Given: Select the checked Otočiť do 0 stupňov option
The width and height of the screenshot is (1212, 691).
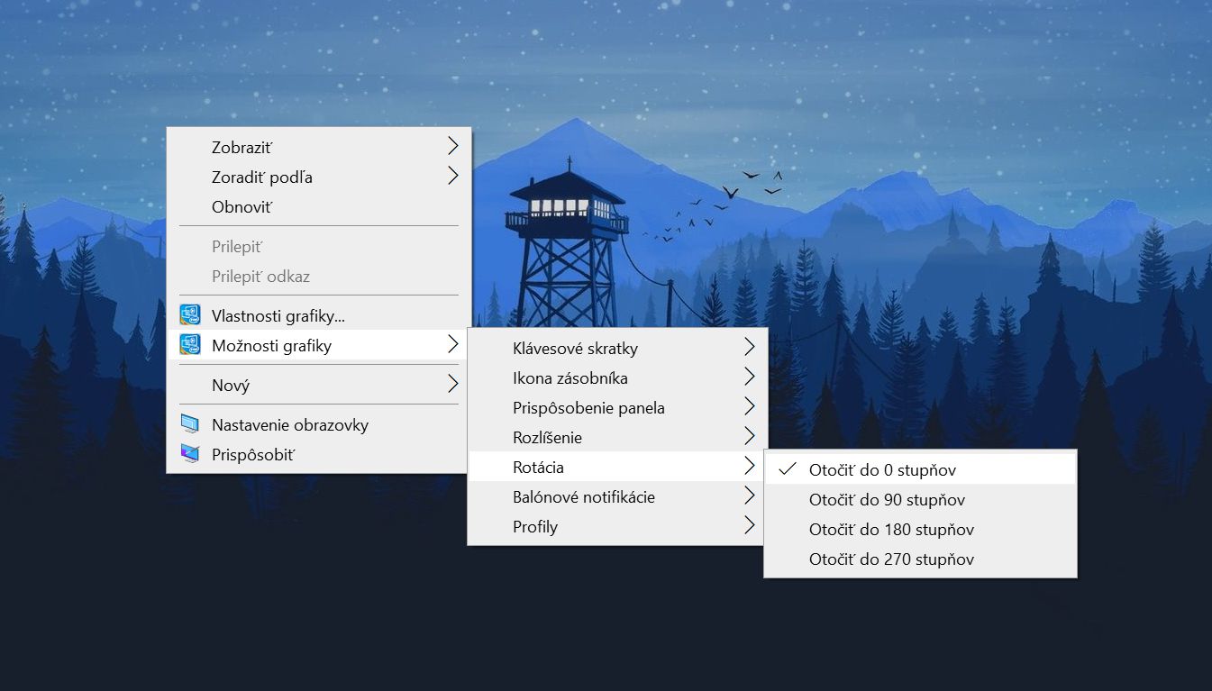Looking at the screenshot, I should (x=920, y=469).
